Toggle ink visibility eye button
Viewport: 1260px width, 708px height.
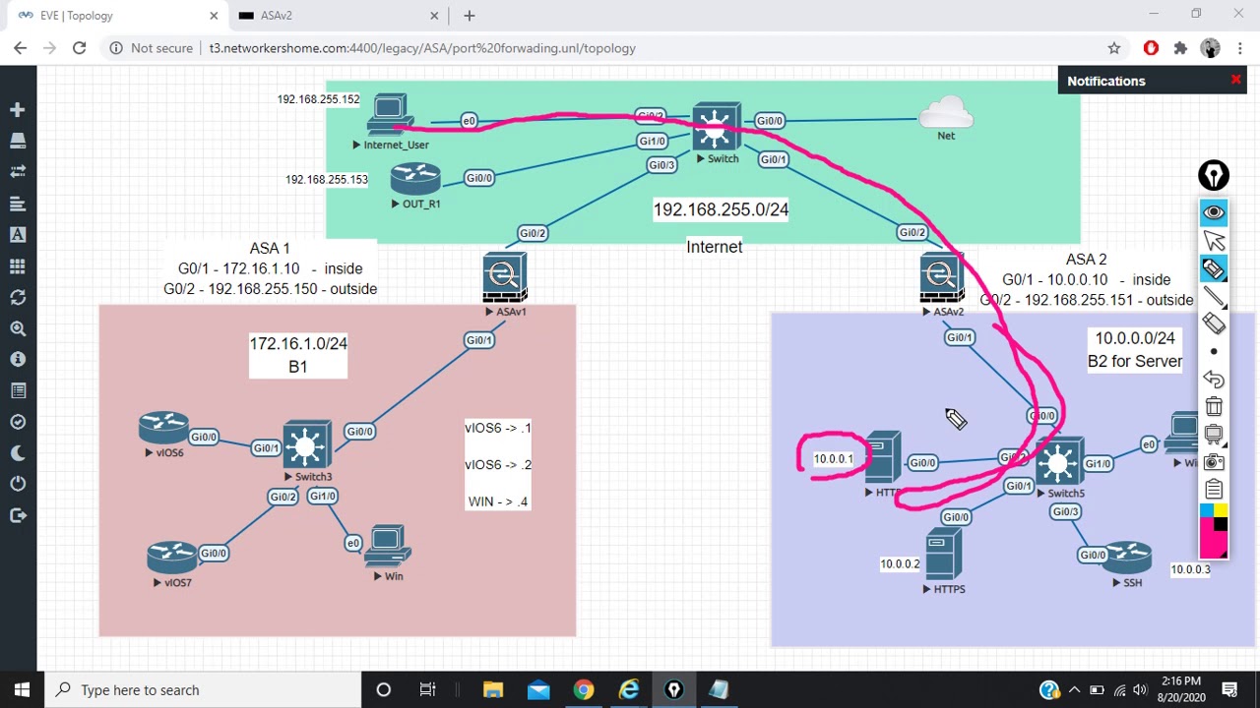(x=1214, y=213)
